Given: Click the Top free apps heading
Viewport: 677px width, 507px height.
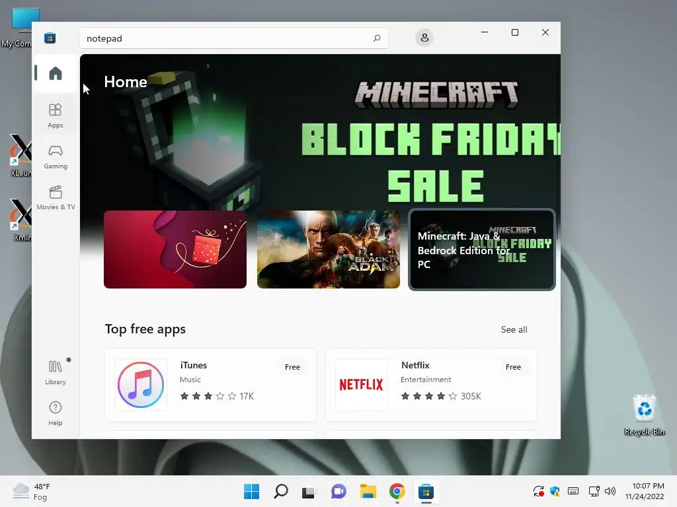Looking at the screenshot, I should tap(145, 329).
